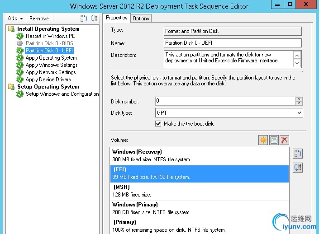
Task: Click the move volume up icon
Action: (298, 154)
